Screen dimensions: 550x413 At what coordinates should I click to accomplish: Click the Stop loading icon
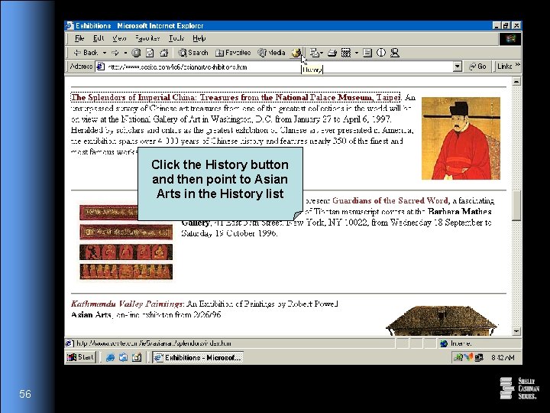point(136,53)
